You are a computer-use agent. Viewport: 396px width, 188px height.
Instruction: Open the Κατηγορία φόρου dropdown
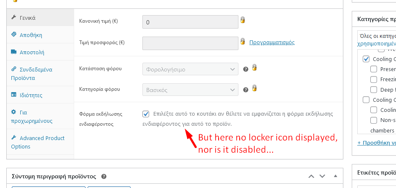click(x=190, y=90)
